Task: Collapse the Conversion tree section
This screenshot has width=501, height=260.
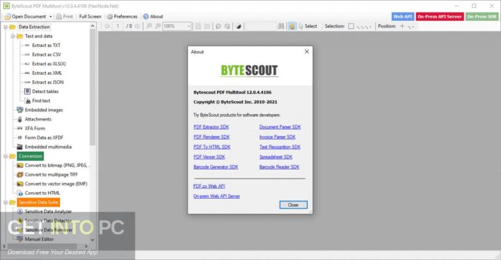Action: pos(5,156)
